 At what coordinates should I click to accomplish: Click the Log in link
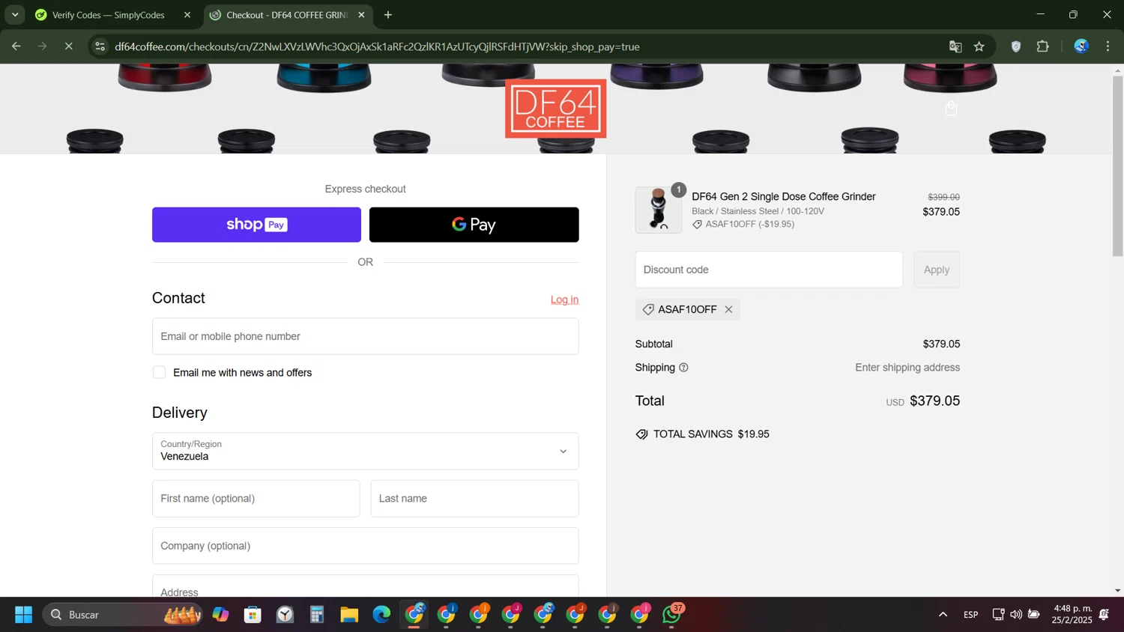[564, 300]
